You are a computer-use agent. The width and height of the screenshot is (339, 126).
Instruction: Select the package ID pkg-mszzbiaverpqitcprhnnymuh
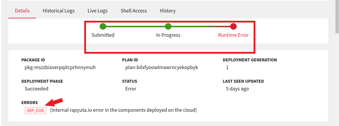(x=60, y=67)
